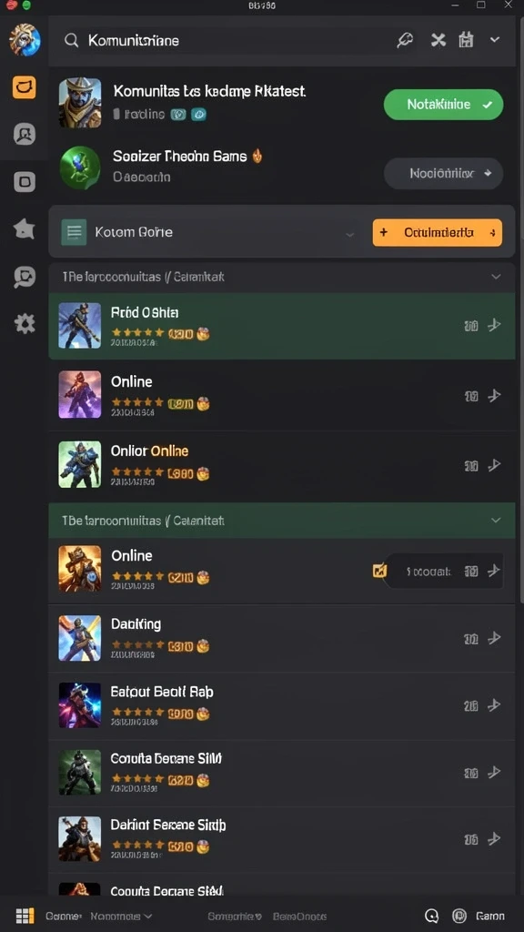The width and height of the screenshot is (524, 932).
Task: Toggle the dark Nocioitriiac button
Action: click(443, 174)
